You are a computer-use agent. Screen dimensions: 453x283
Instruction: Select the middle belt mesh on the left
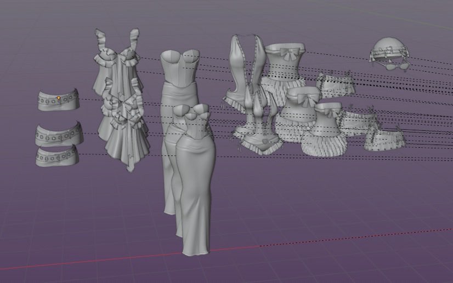tap(59, 134)
